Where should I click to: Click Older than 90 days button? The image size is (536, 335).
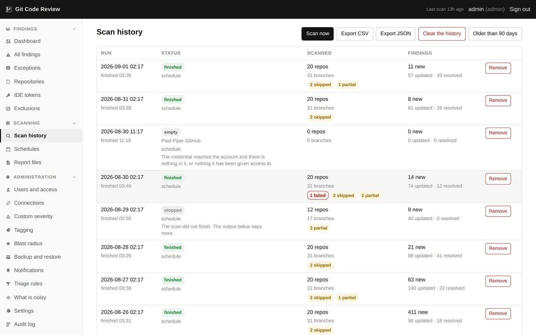tap(495, 34)
